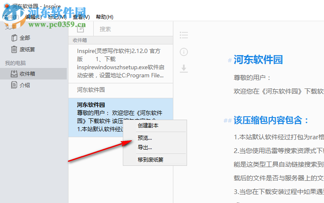This screenshot has width=324, height=203.
Task: Click the line starting 欢迎您在《河东软件园》
Action: coord(279,91)
